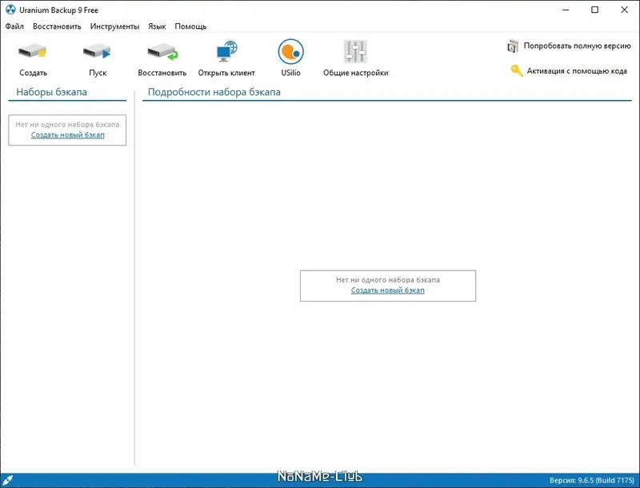Screen dimensions: 640x488
Task: Open the Инструменты menu
Action: coord(114,26)
